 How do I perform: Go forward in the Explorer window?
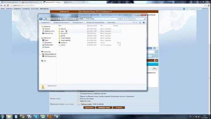click(x=44, y=19)
